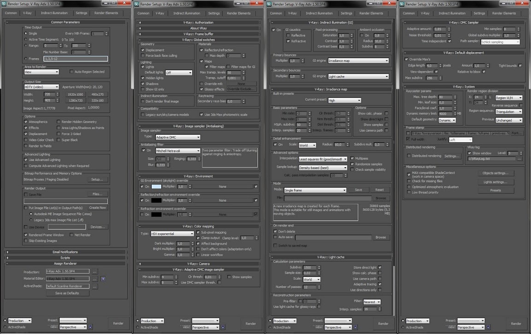The height and width of the screenshot is (334, 531).
Task: Click the VRay log Level spinner
Action: (x=520, y=153)
